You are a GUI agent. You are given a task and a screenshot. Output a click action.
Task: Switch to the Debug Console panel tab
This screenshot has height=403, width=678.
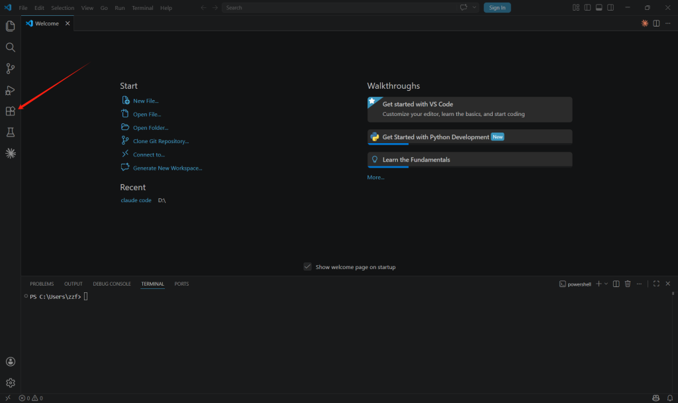111,284
